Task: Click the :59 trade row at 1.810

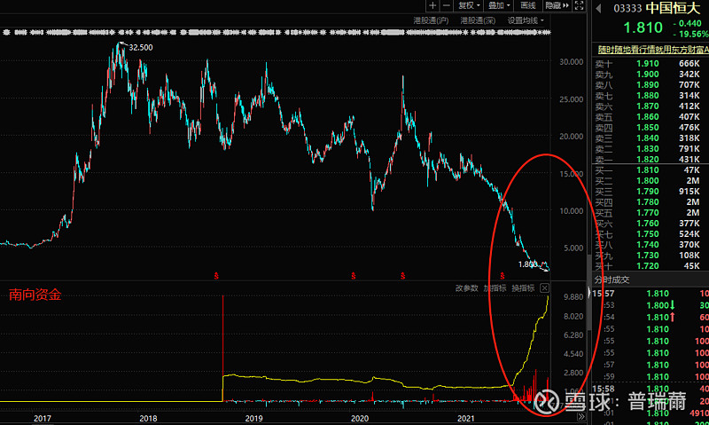Action: coord(651,376)
